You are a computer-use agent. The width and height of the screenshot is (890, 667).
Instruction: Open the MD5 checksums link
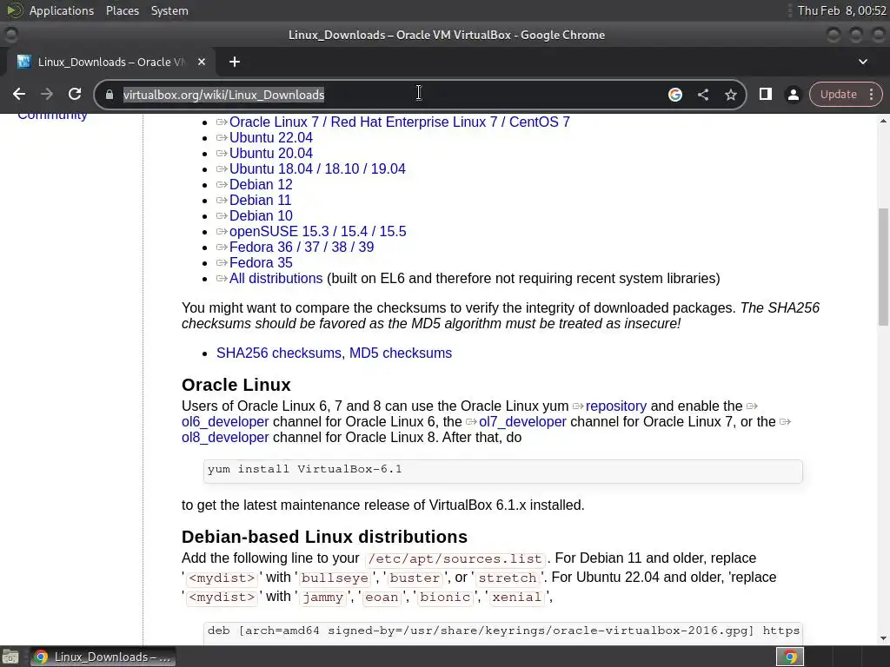pyautogui.click(x=400, y=353)
